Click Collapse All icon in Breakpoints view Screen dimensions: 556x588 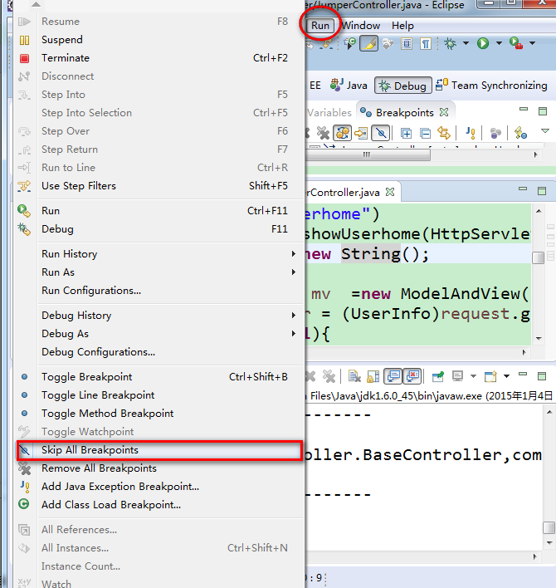pyautogui.click(x=425, y=133)
